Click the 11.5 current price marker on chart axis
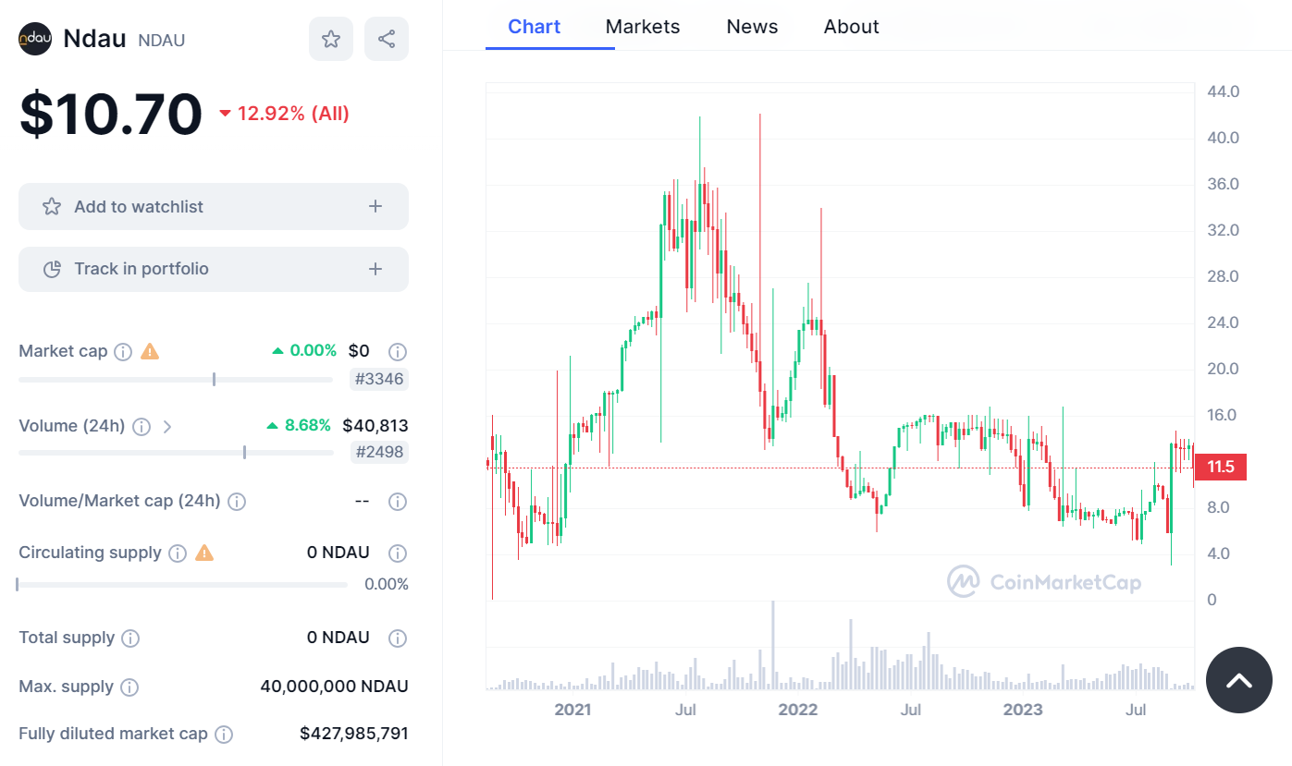Image resolution: width=1292 pixels, height=766 pixels. (x=1221, y=467)
